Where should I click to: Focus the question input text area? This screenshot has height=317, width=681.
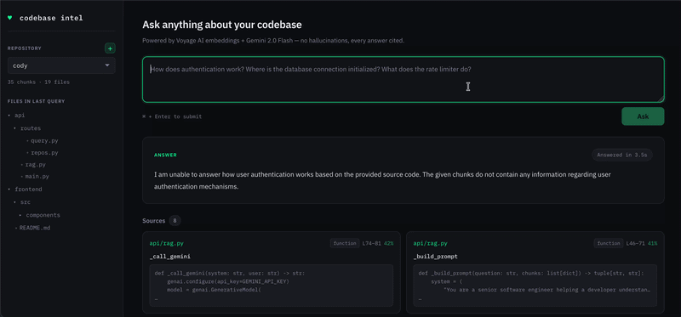coord(403,79)
